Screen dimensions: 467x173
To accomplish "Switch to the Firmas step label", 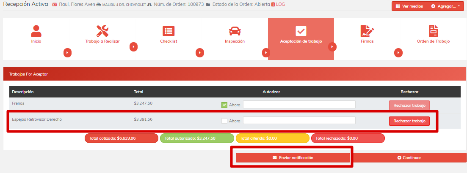I will tap(367, 41).
